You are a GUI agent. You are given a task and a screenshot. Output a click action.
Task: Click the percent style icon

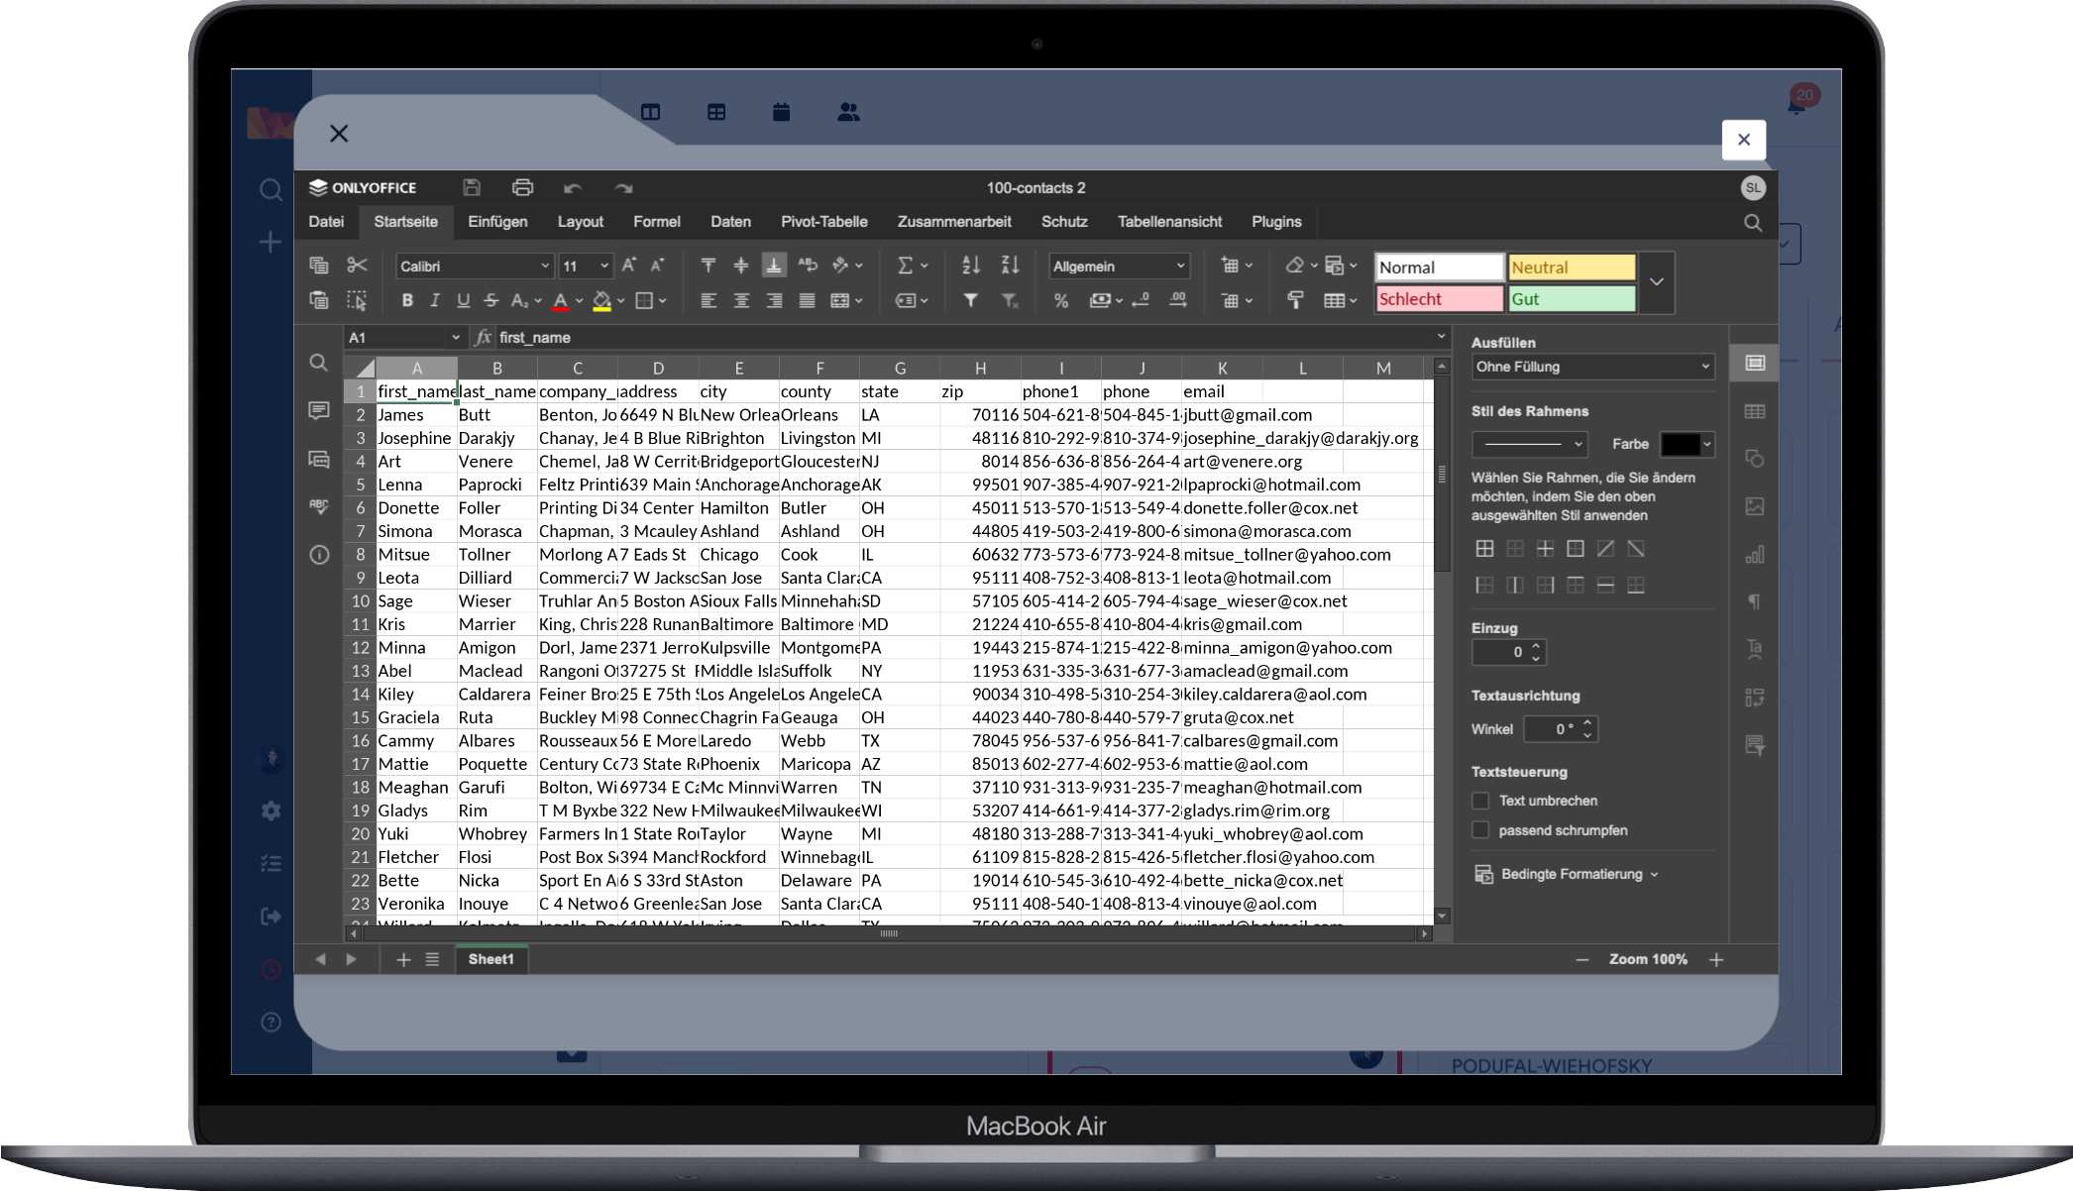click(x=1060, y=300)
